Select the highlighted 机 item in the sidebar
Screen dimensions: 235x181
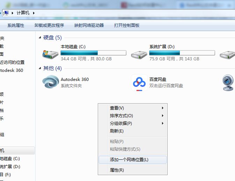[x=17, y=150]
